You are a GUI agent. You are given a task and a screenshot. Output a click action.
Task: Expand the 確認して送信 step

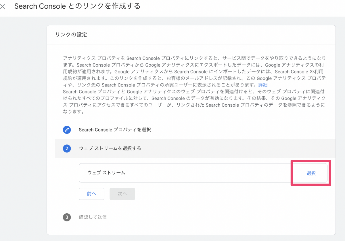[x=93, y=217]
